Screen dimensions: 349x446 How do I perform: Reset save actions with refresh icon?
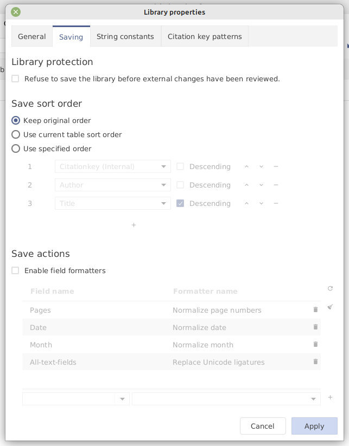tap(330, 289)
